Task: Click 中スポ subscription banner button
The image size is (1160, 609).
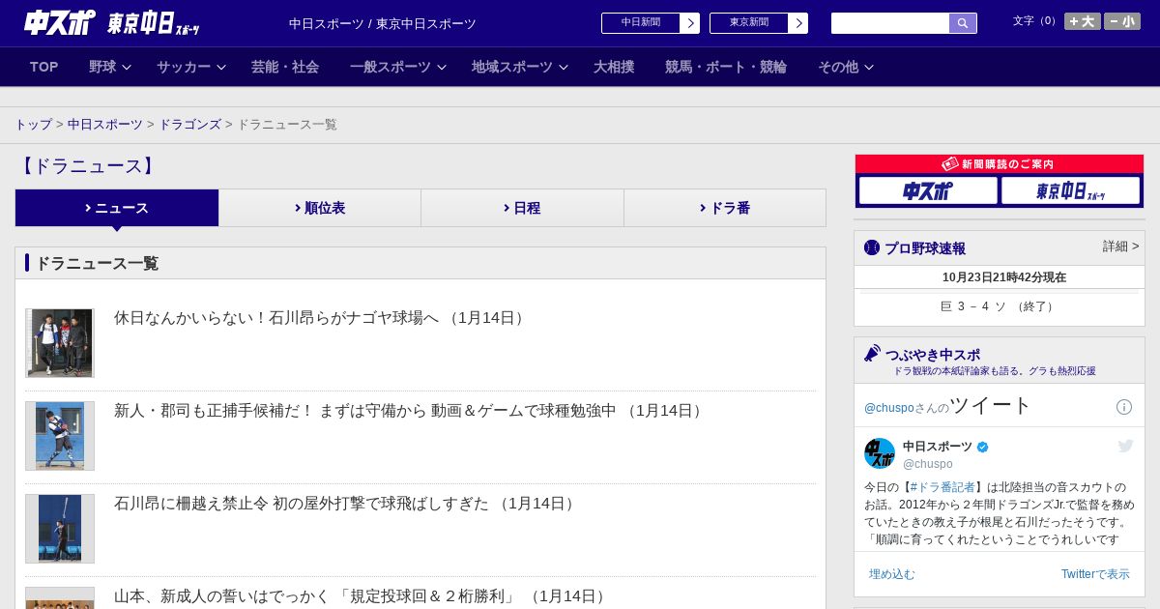Action: [x=928, y=190]
